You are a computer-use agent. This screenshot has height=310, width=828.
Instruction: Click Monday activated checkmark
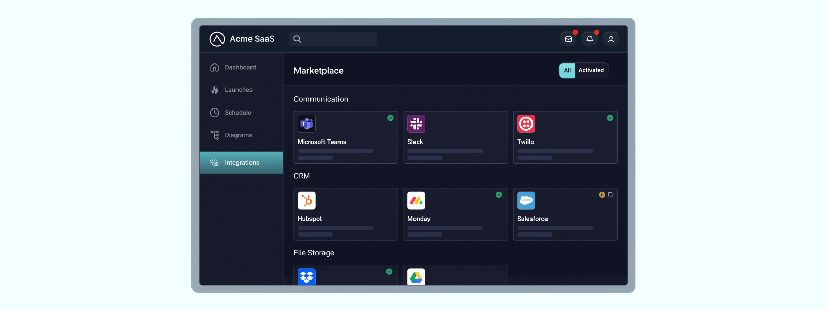pos(499,195)
